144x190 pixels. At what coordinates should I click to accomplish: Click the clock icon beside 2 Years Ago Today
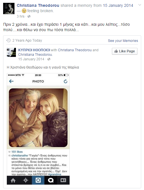click(9, 40)
